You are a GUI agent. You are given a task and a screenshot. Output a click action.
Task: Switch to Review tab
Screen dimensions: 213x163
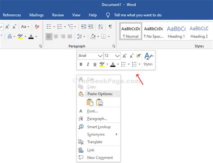(58, 15)
